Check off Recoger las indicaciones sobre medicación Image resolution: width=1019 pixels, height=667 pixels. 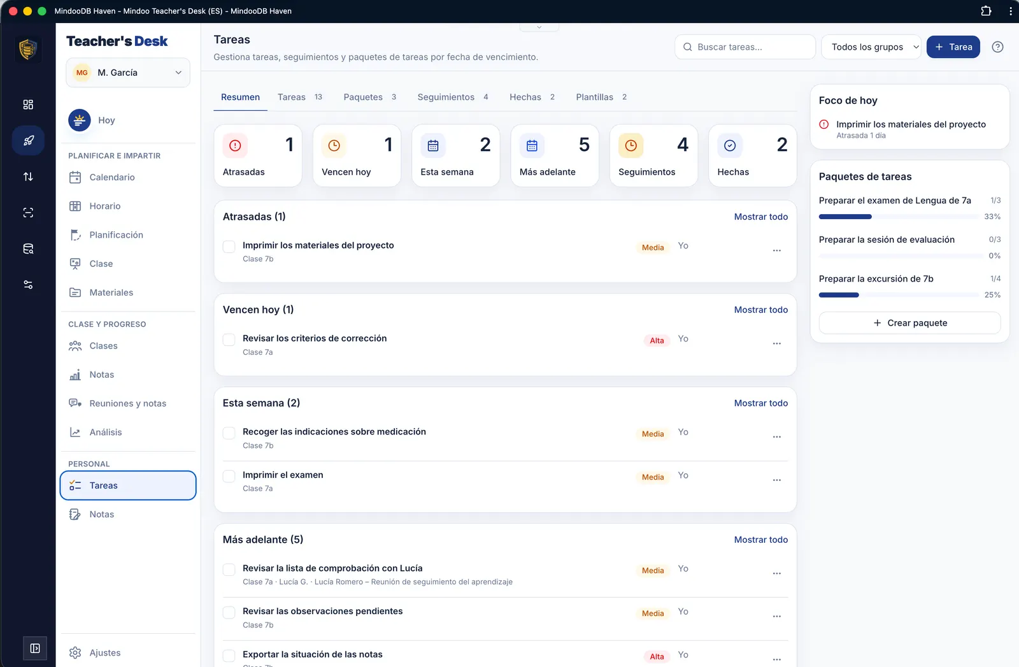229,433
